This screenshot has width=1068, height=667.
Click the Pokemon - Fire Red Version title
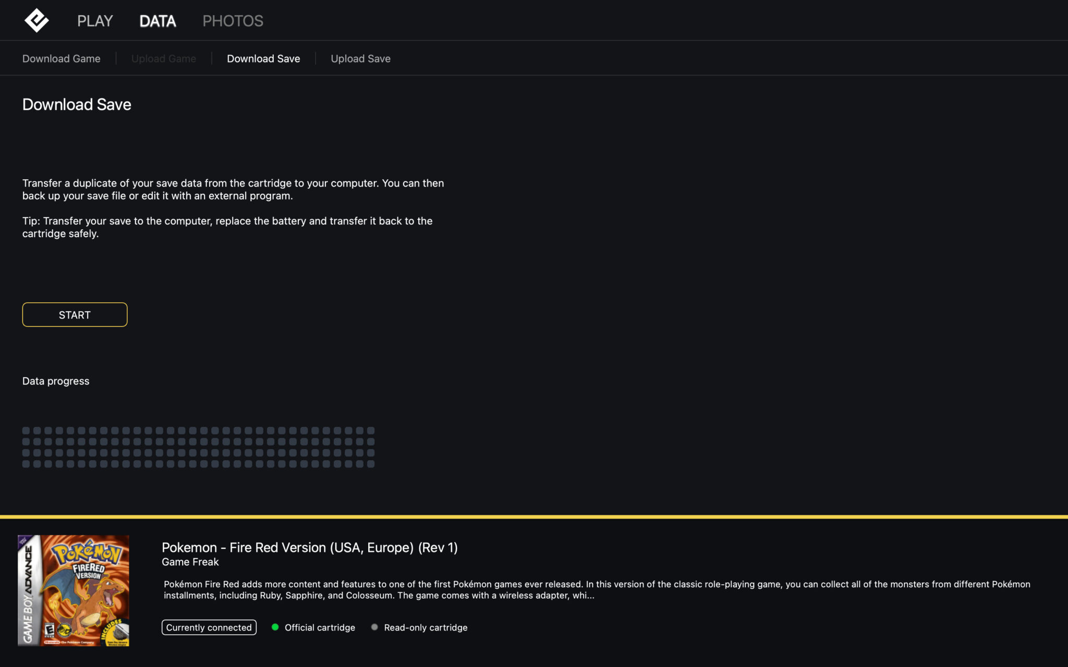tap(309, 548)
